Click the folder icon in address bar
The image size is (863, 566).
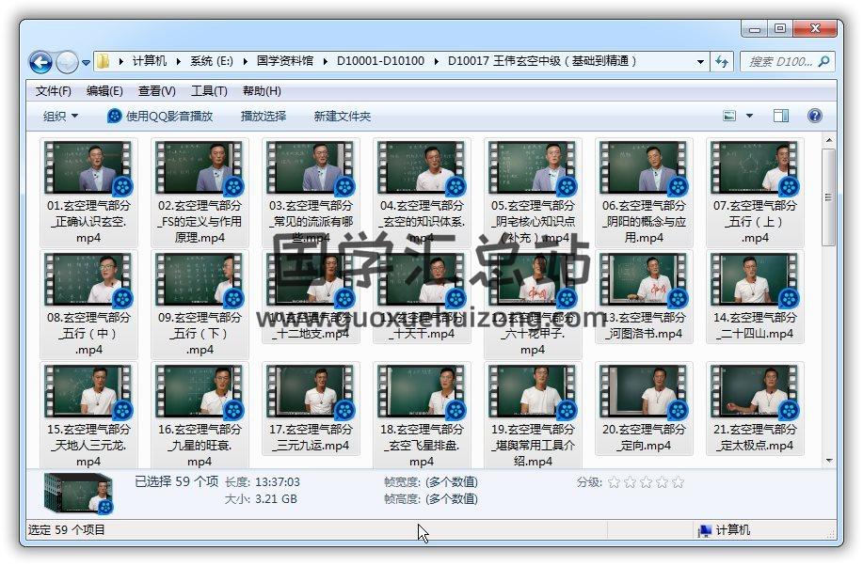click(104, 61)
